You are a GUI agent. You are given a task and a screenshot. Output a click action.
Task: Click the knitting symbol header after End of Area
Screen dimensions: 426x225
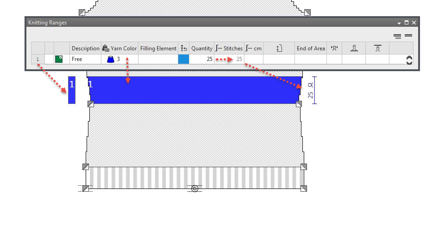[334, 48]
